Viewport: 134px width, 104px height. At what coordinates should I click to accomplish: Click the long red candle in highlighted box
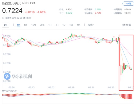tap(120, 52)
